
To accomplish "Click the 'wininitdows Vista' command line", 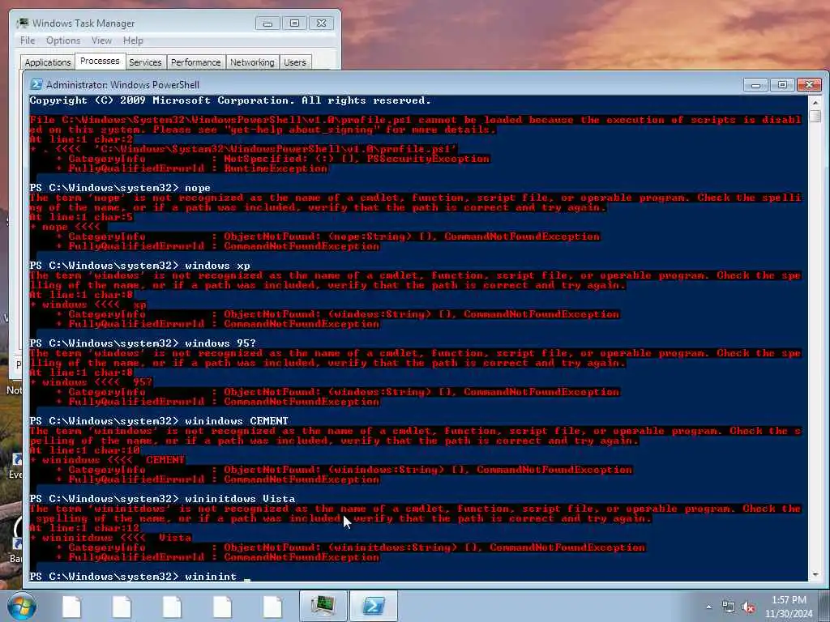I will [162, 499].
